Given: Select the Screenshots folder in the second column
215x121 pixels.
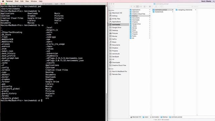Looking at the screenshot, I should point(163,12).
